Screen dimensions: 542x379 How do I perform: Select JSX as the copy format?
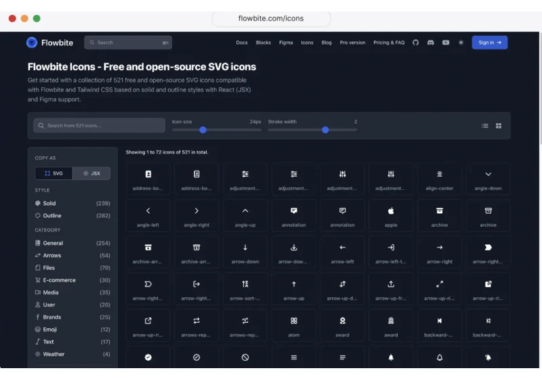pos(91,173)
